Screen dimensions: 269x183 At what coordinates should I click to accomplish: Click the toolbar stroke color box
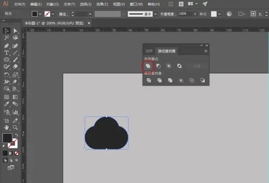(14, 145)
